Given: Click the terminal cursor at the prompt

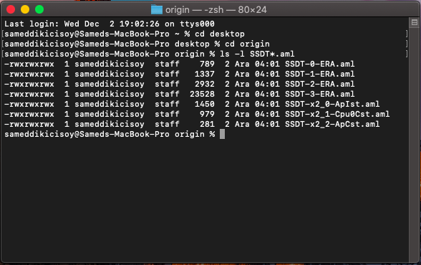Looking at the screenshot, I should (x=222, y=134).
